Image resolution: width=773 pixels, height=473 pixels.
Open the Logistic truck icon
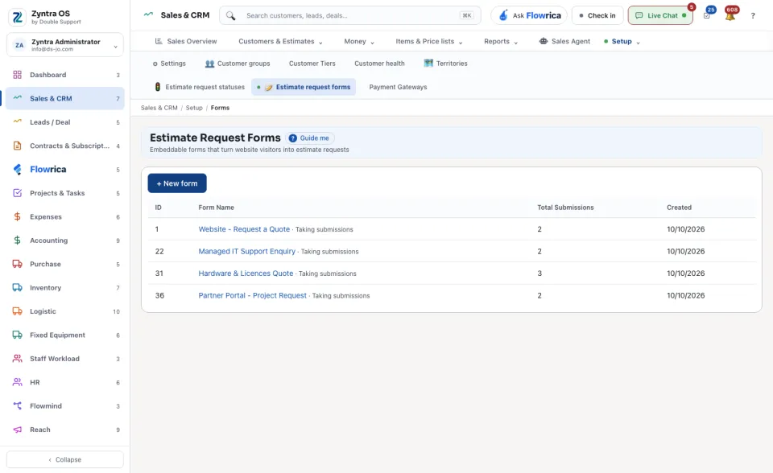pos(17,311)
